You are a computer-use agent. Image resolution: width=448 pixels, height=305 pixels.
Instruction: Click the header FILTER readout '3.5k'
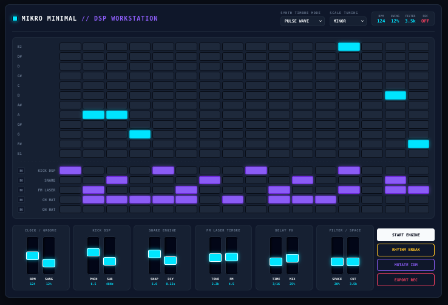pos(410,21)
